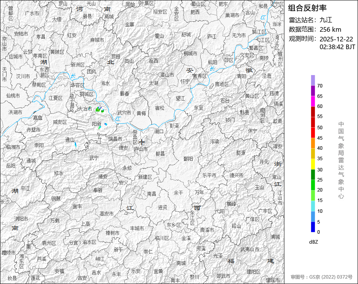Click the 乐平市 label on the map

coord(209,175)
